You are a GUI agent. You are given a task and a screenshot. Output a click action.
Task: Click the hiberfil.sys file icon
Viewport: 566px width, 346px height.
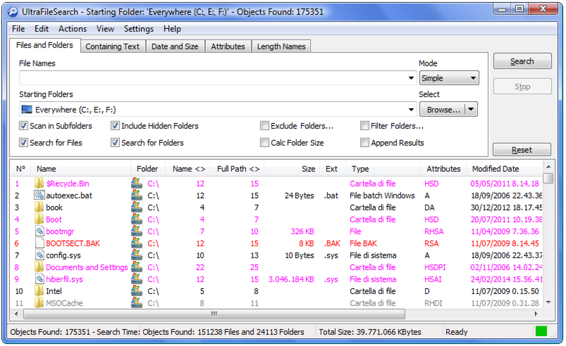coord(39,278)
